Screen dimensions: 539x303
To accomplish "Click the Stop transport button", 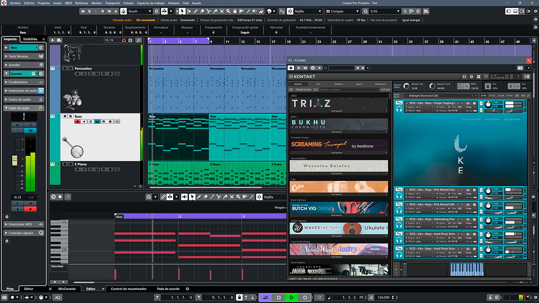I will click(278, 298).
